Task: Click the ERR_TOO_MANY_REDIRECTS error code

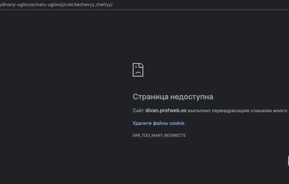Action: pos(159,135)
